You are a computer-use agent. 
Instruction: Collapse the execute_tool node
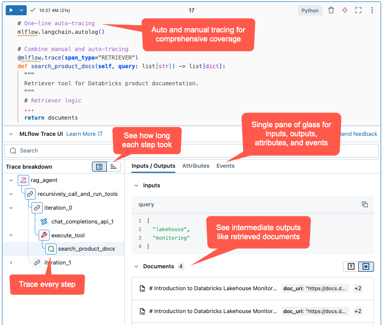click(11, 235)
